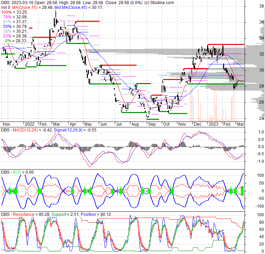Click the 'Resistance = 85.28' label
Viewport: 265px width, 254px height.
point(31,214)
